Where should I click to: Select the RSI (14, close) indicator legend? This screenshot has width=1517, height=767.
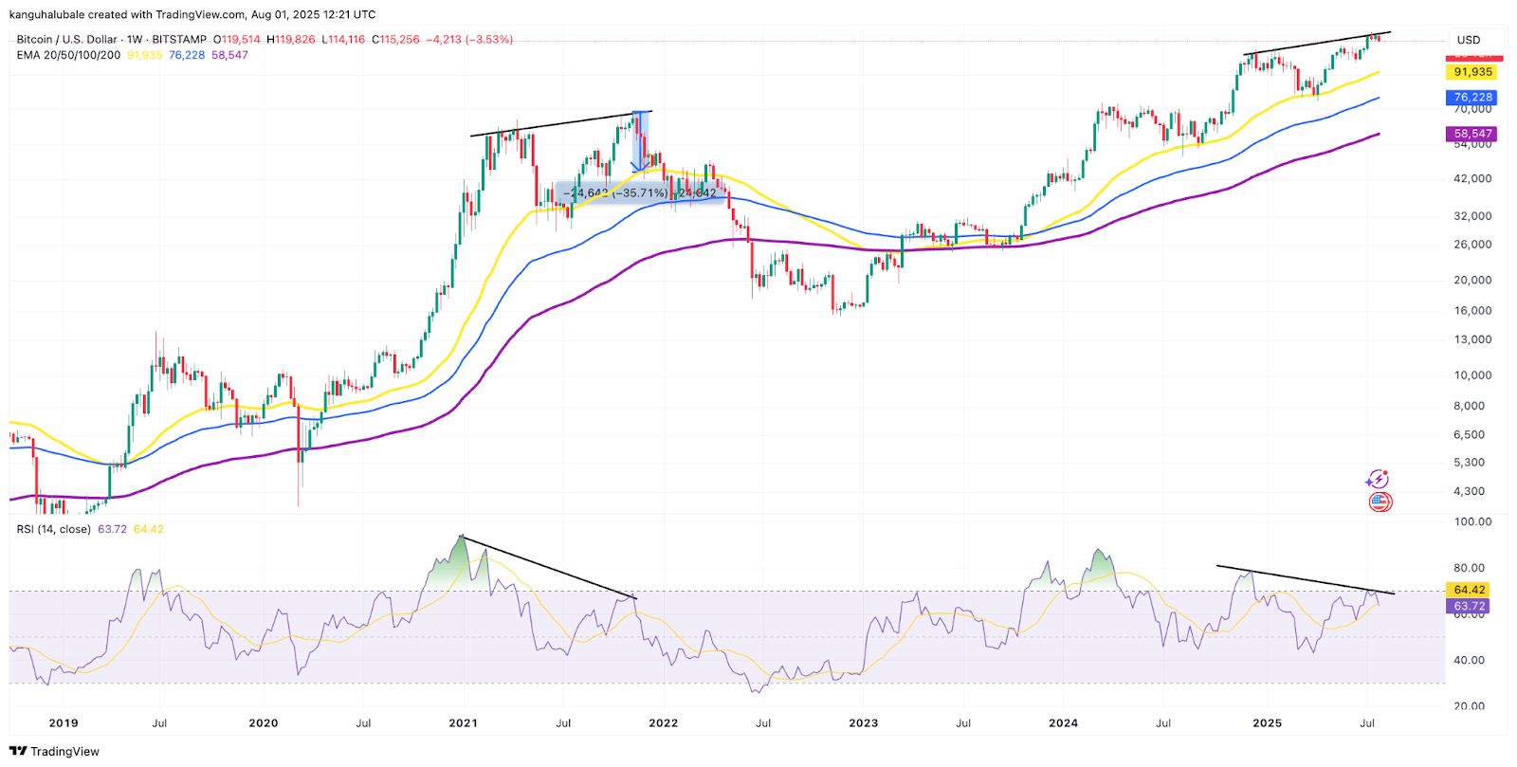[53, 529]
